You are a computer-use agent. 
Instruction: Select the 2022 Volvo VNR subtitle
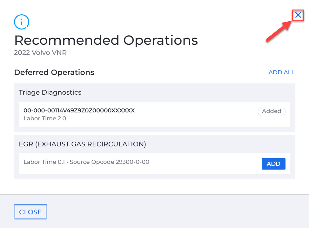point(40,53)
